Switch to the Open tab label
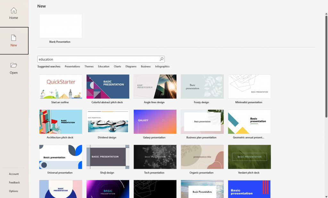328x198 pixels. (13, 73)
